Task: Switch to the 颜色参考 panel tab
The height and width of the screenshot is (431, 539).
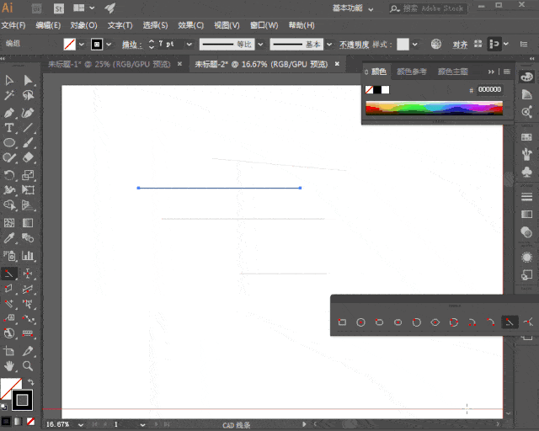Action: 411,72
